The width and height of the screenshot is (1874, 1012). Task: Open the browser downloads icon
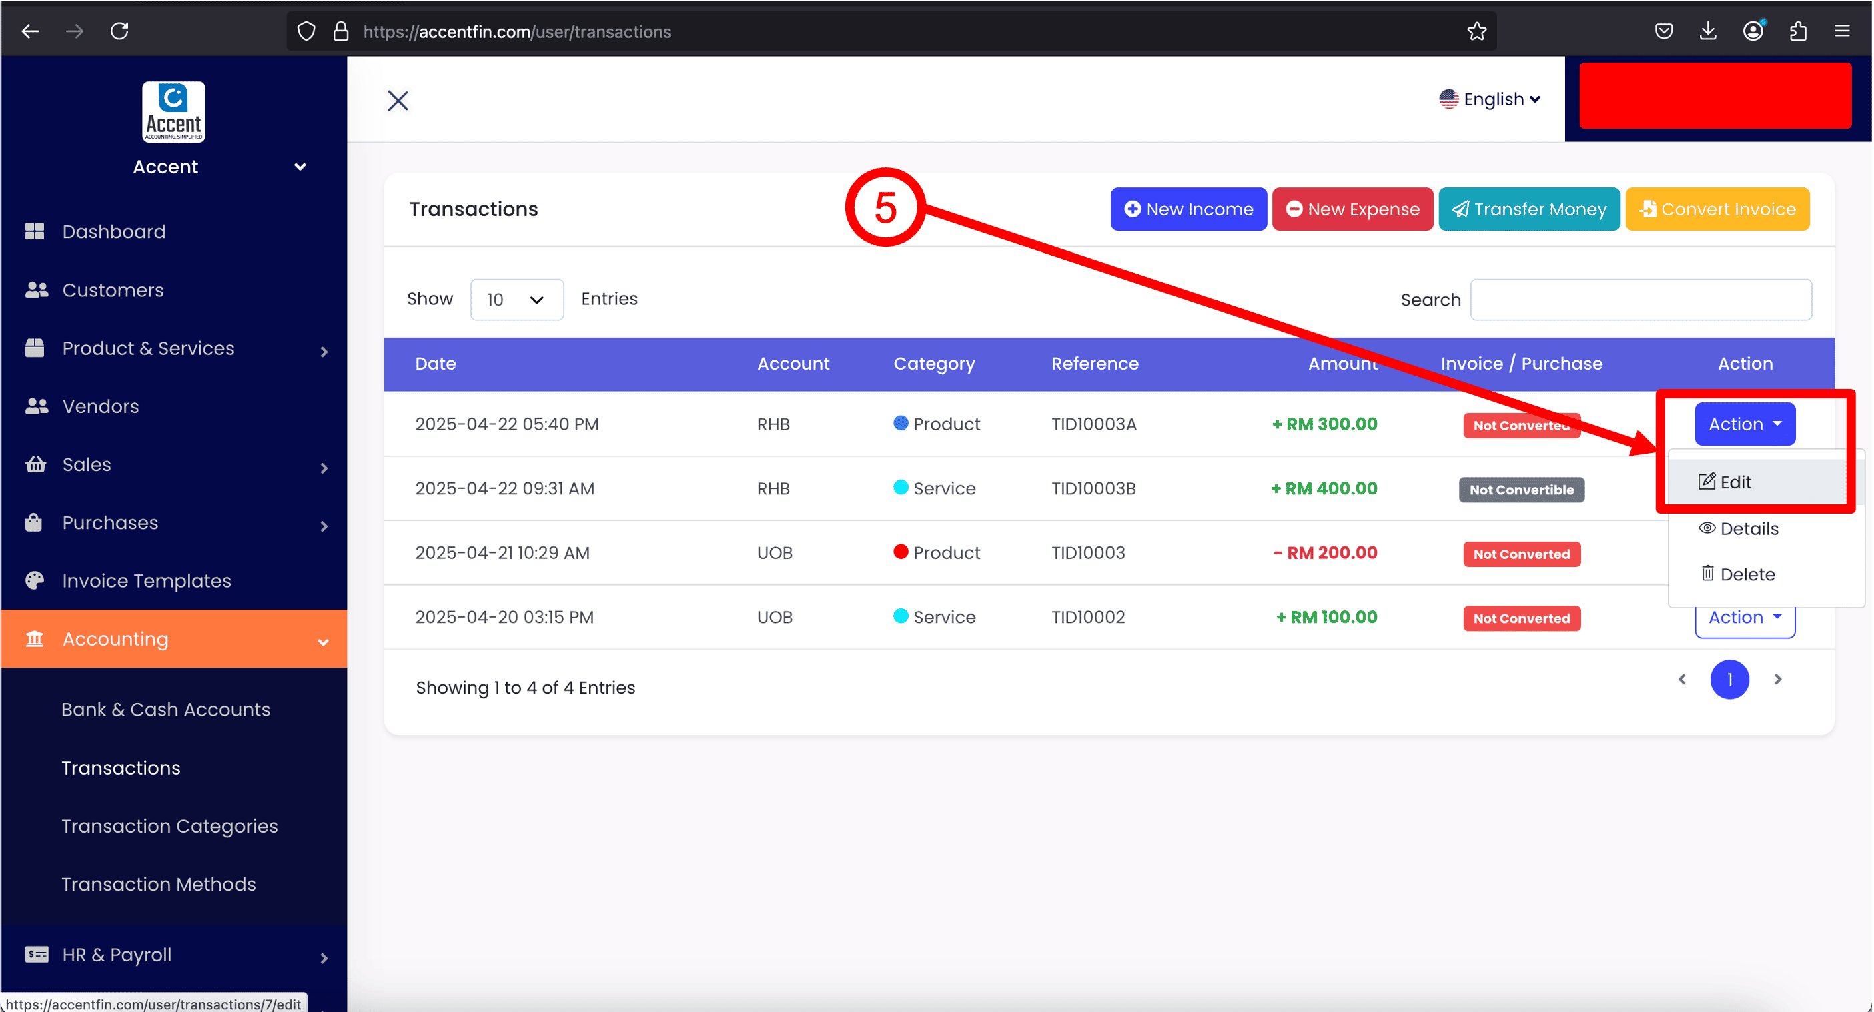click(x=1708, y=31)
